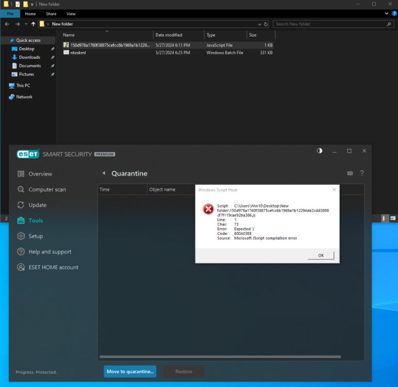Select Quick access in navigation pane

coord(28,40)
